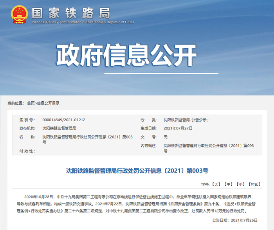The image size is (274, 230).
Task: Click the 打印 print button
Action: click(254, 184)
